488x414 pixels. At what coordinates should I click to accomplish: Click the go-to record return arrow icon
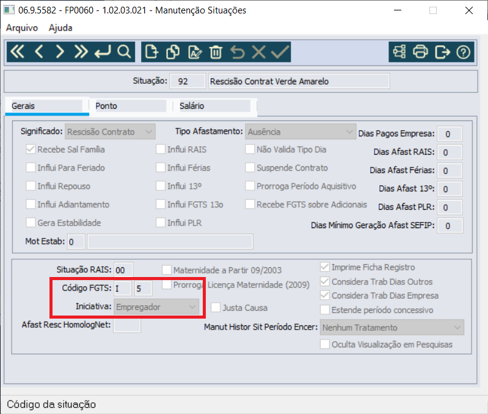point(103,52)
